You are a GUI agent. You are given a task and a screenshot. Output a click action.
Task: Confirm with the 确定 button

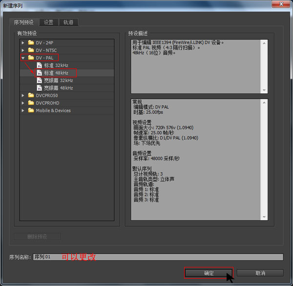pyautogui.click(x=209, y=273)
